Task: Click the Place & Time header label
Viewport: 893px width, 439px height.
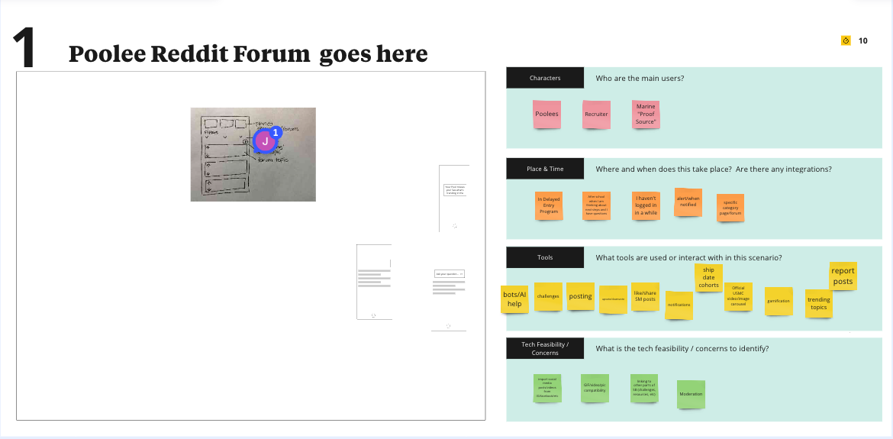Action: click(545, 169)
